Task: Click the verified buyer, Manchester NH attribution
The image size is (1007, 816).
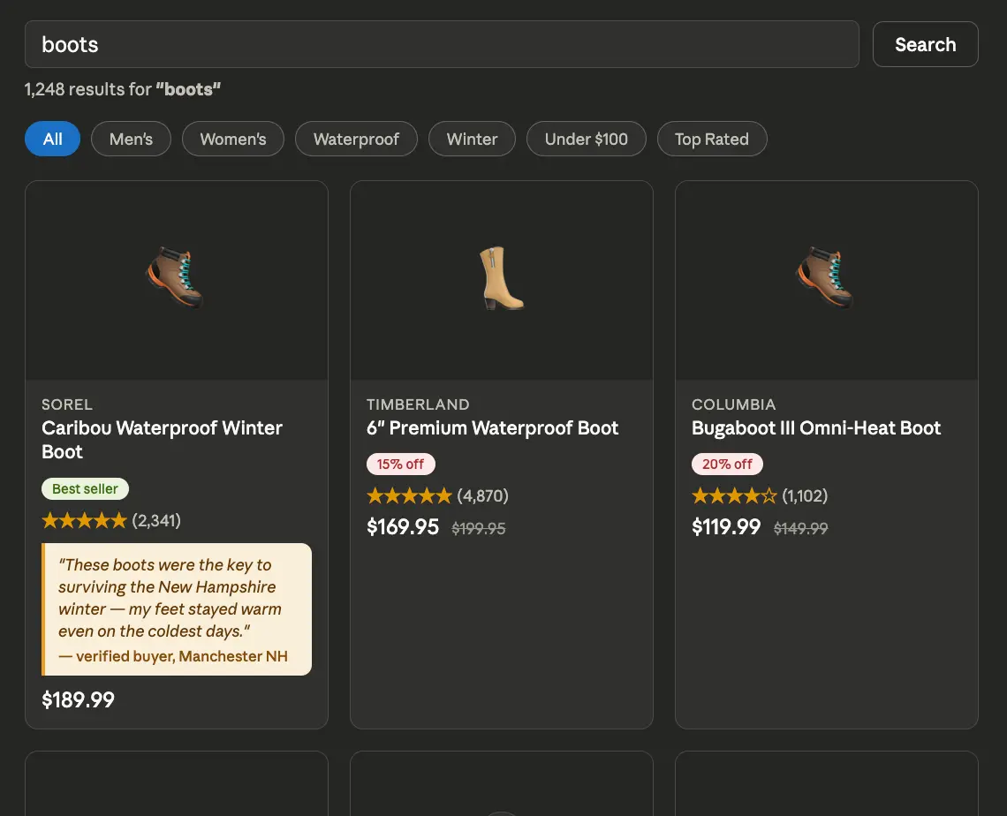Action: pos(173,656)
